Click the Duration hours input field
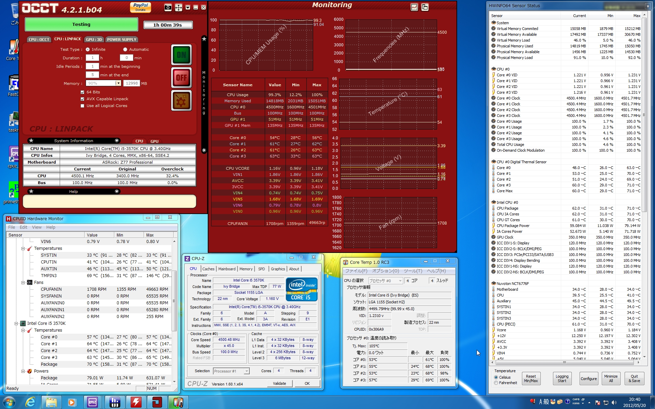 coord(92,58)
